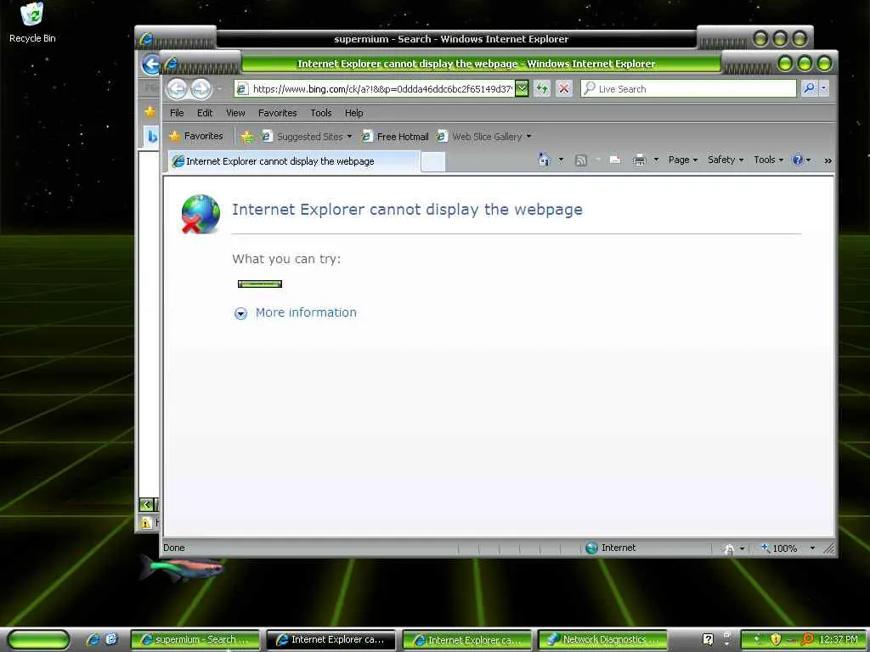This screenshot has height=652, width=870.
Task: Click the Back arrow in the front window
Action: click(x=177, y=88)
